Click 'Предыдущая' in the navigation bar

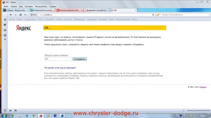pyautogui.click(x=79, y=19)
